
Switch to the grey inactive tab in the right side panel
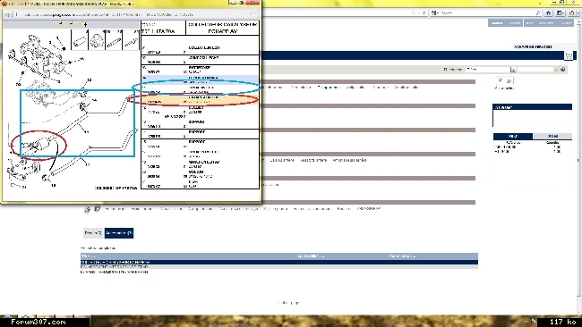[552, 137]
